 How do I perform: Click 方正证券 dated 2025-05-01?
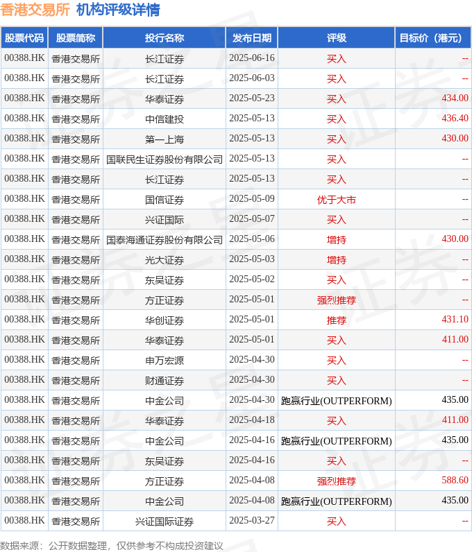165,300
